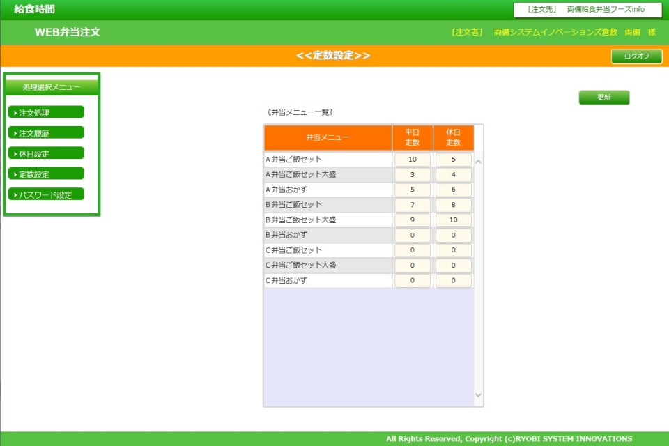Select 休日定数 field for B弁当ご飯セット大盛

click(453, 220)
